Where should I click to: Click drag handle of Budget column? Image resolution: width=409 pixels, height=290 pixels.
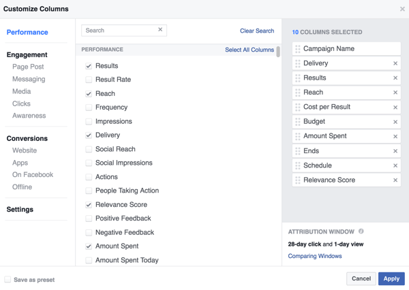pyautogui.click(x=298, y=122)
